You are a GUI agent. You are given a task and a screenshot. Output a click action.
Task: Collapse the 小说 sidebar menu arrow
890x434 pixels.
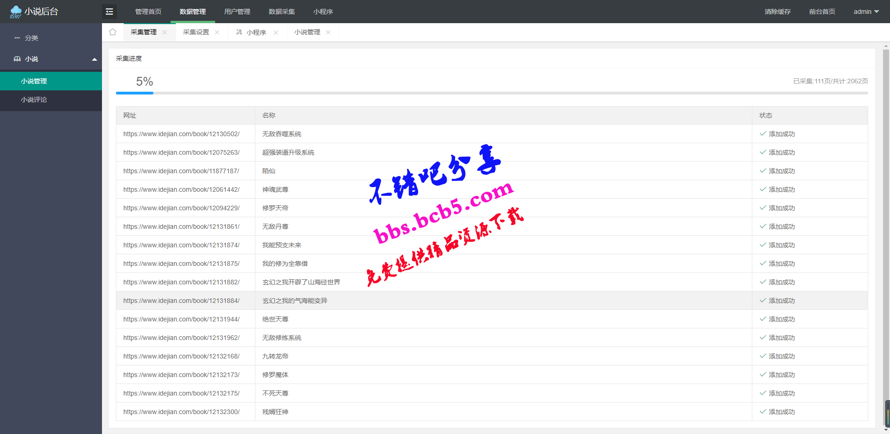coord(95,59)
